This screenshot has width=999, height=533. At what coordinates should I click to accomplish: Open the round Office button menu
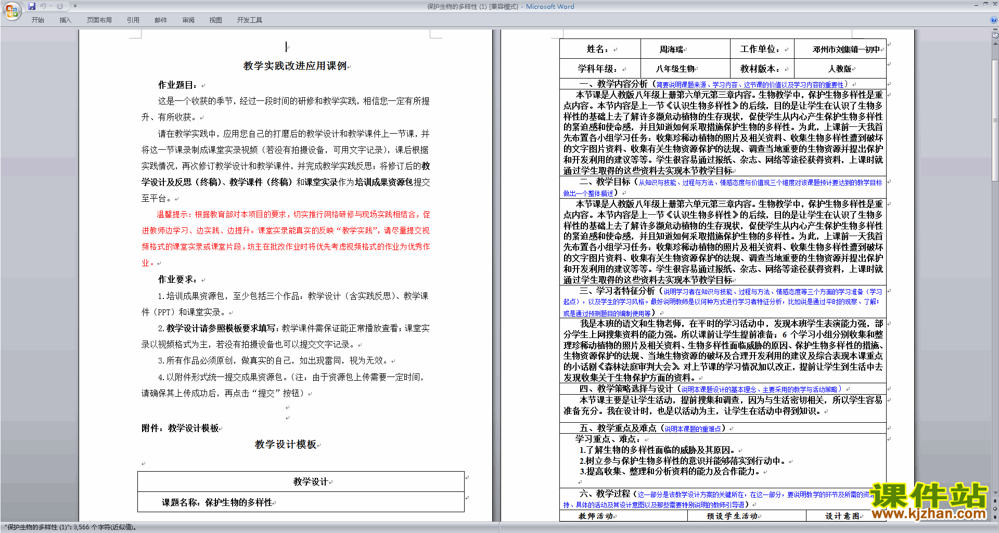coord(12,11)
